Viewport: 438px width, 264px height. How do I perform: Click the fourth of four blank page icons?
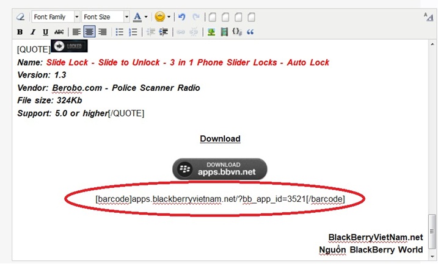[x=251, y=17]
